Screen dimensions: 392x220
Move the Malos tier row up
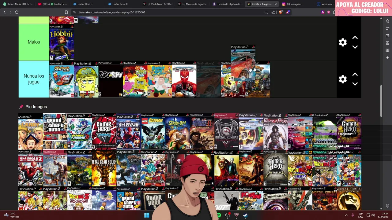pyautogui.click(x=355, y=38)
